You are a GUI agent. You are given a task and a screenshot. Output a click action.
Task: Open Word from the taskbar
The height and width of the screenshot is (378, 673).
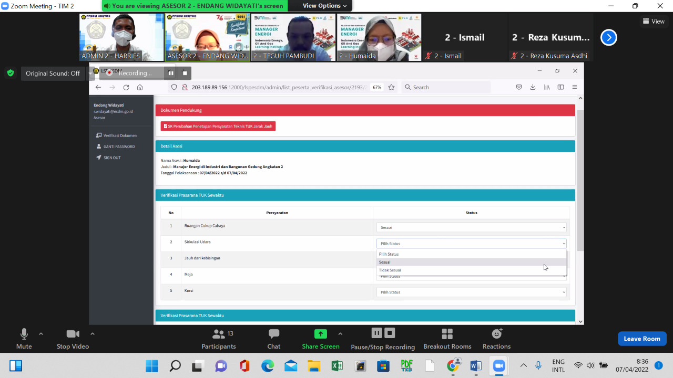476,366
